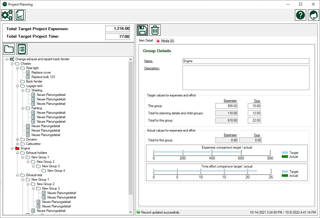Switch to the Media (0) tab
The height and width of the screenshot is (218, 320).
click(165, 41)
